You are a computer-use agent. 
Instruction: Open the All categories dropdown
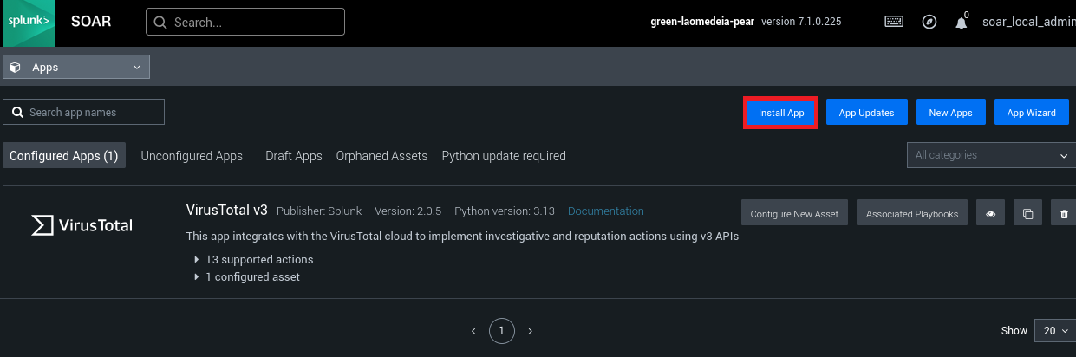click(990, 155)
